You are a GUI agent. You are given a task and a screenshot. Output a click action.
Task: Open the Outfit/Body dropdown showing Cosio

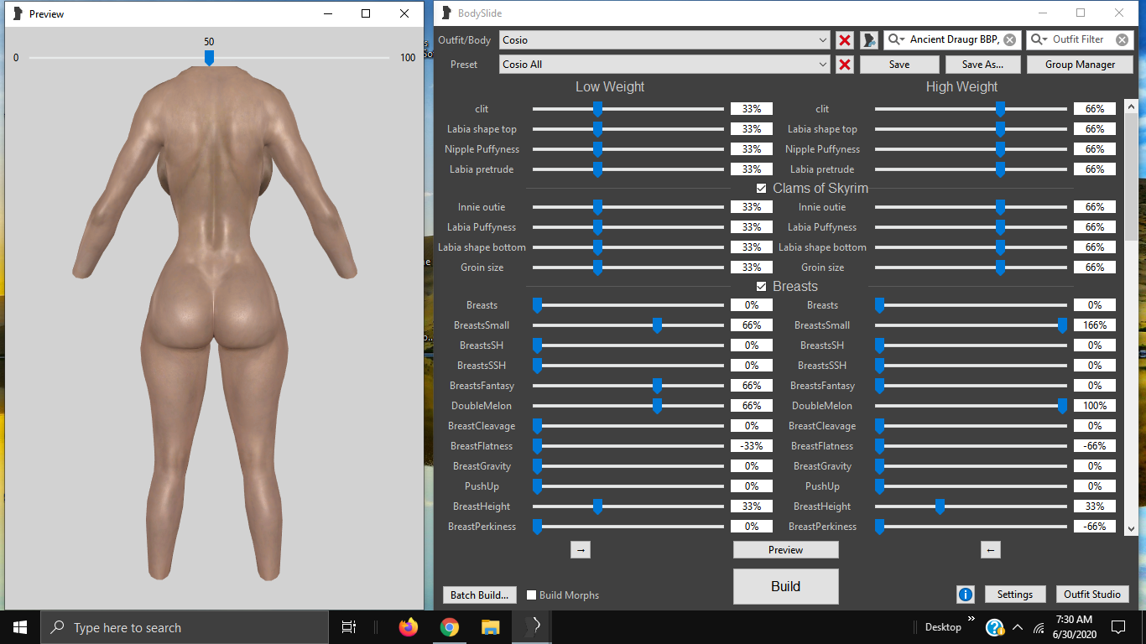coord(664,40)
